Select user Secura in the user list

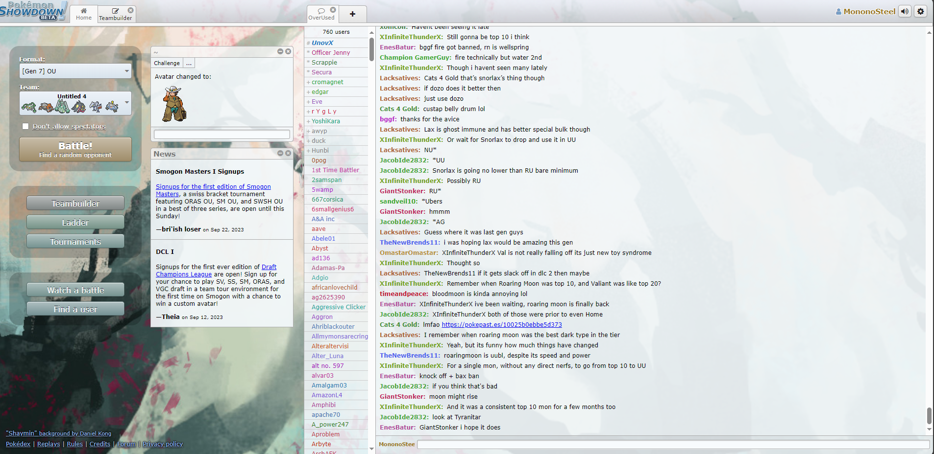(x=336, y=72)
